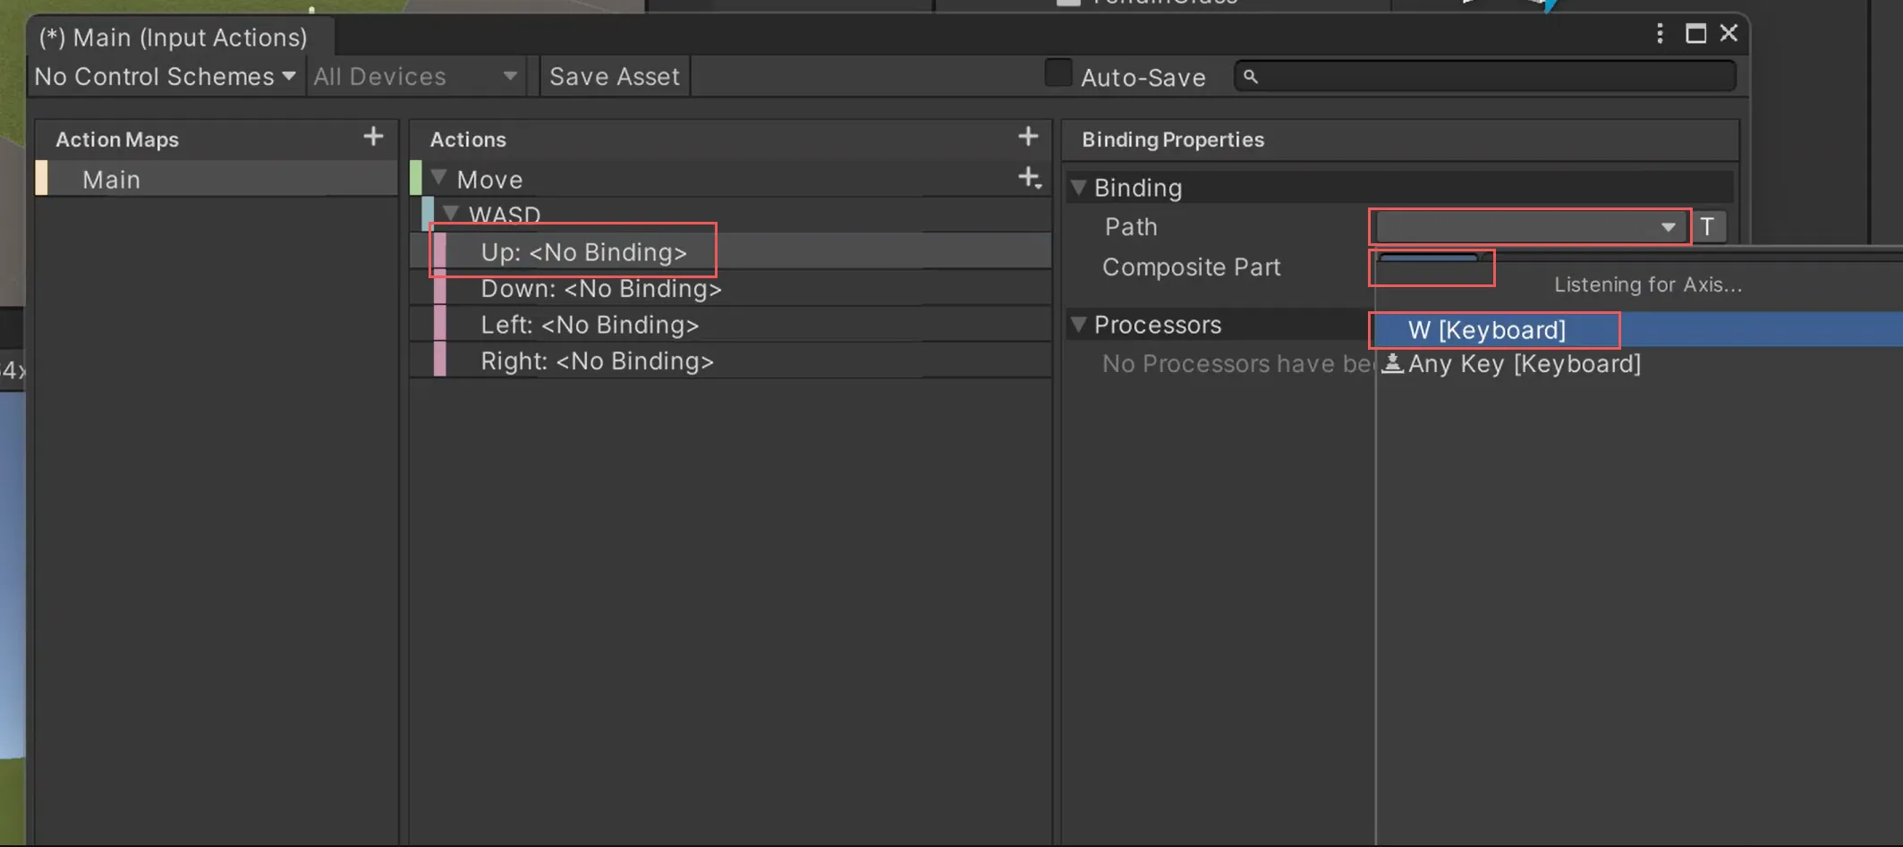Maximize the Input Actions window

1695,34
